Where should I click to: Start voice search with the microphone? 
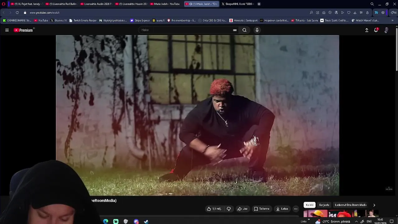pyautogui.click(x=257, y=30)
